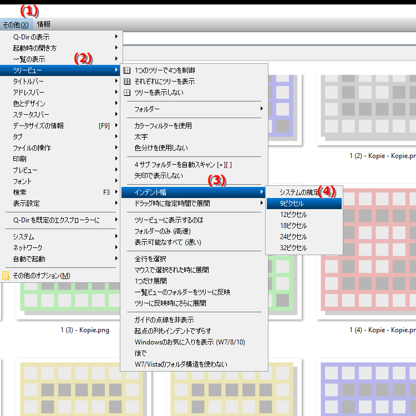Open the ネットワーク menu entry
Viewport: 416px width, 416px height.
60,248
